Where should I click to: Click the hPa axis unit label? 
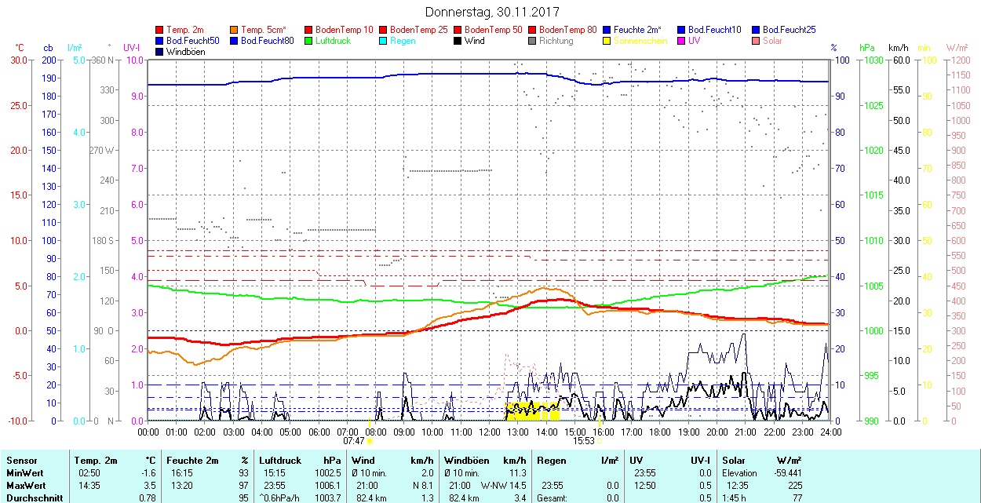click(x=867, y=48)
